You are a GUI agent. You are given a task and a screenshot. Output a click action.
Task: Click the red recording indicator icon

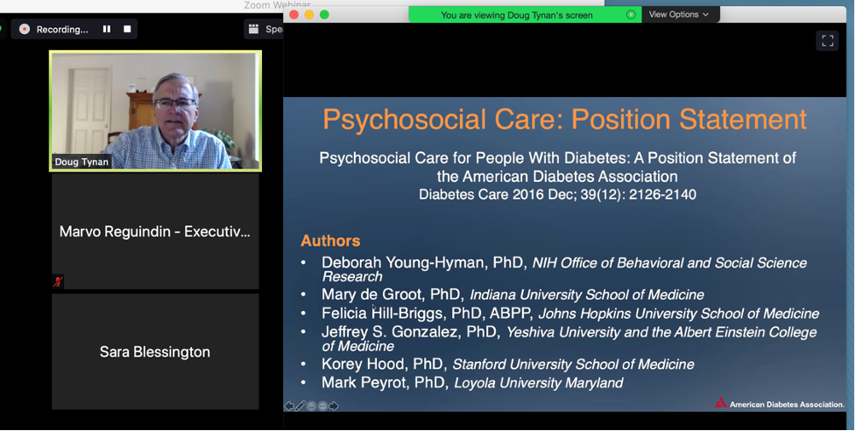(x=25, y=29)
